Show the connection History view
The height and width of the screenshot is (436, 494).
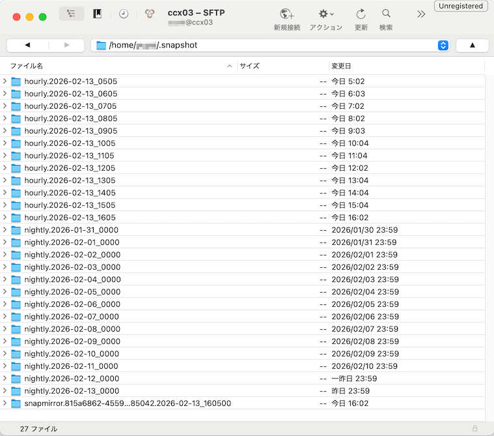[124, 14]
